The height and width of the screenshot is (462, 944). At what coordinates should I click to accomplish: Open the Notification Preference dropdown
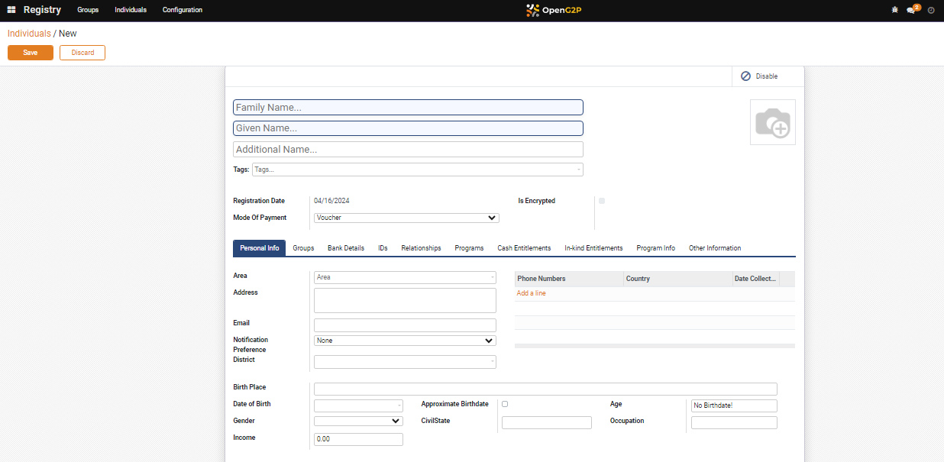405,341
